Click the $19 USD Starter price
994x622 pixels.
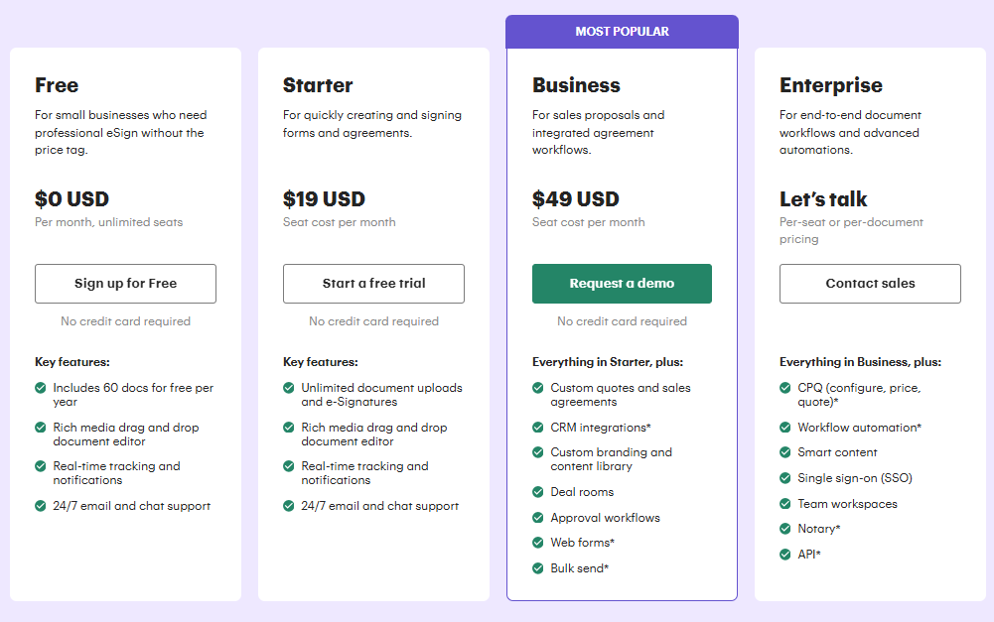(x=324, y=199)
